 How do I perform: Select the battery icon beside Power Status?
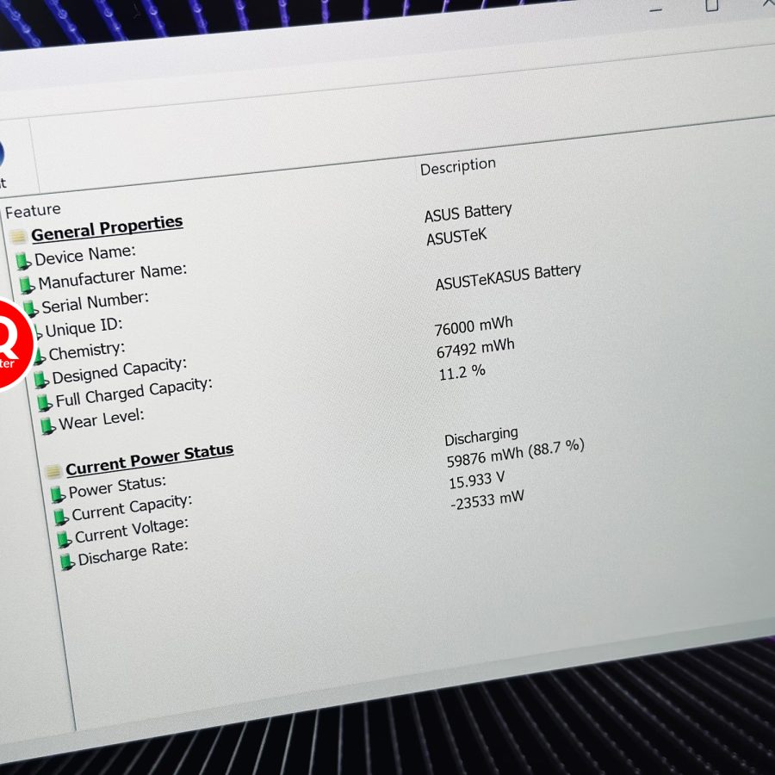coord(58,493)
